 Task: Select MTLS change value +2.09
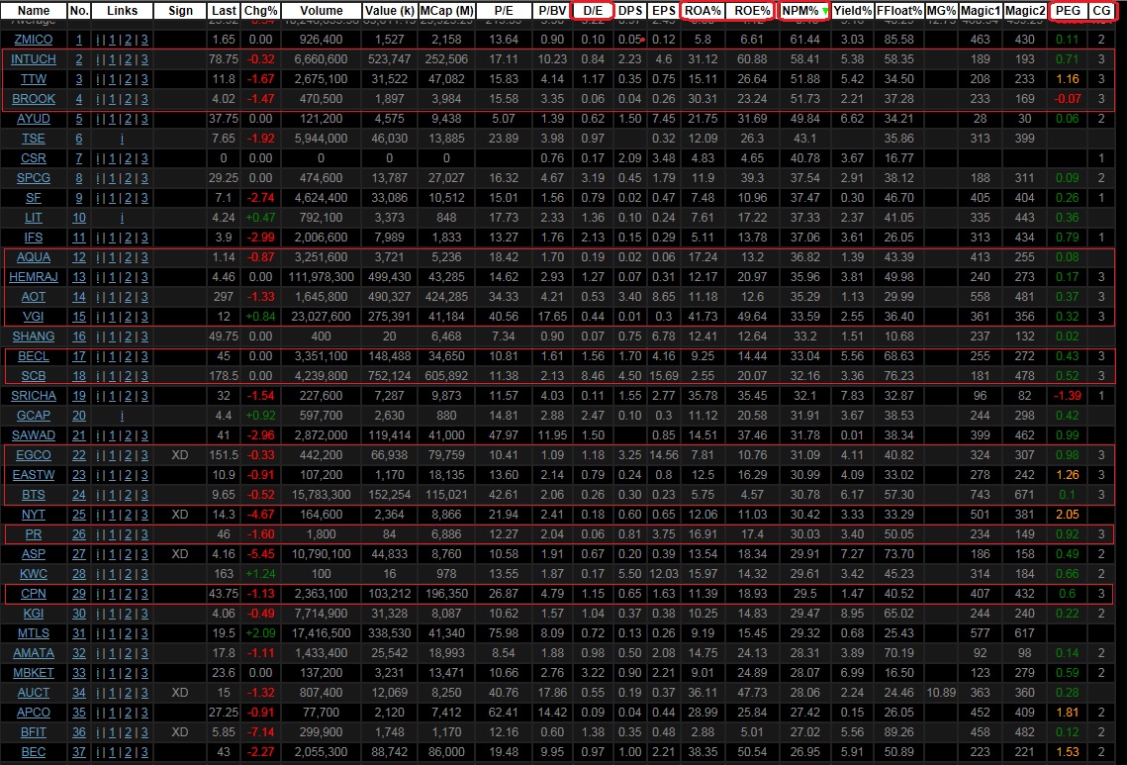(x=260, y=632)
